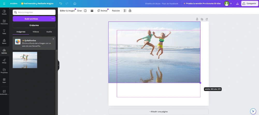Switch to the Audio tab
This screenshot has height=115, width=259.
49,32
